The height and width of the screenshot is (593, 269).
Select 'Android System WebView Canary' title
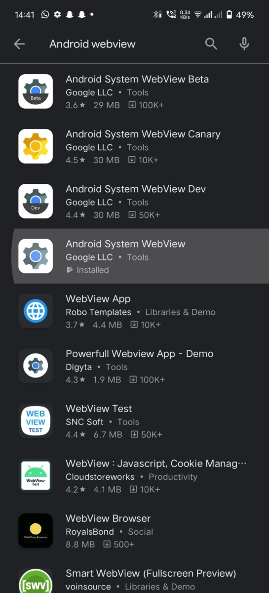(143, 134)
